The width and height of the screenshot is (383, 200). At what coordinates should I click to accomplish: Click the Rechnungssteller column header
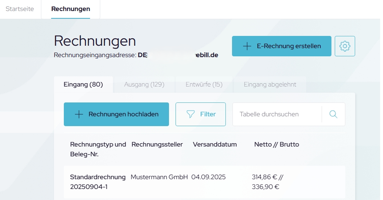click(157, 144)
